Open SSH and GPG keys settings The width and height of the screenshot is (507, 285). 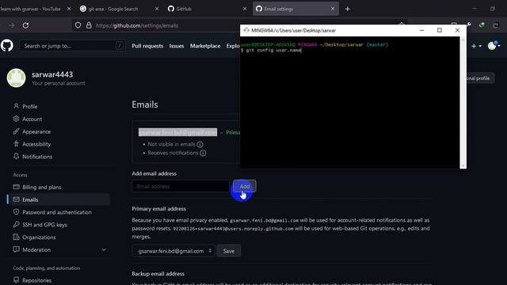click(44, 225)
